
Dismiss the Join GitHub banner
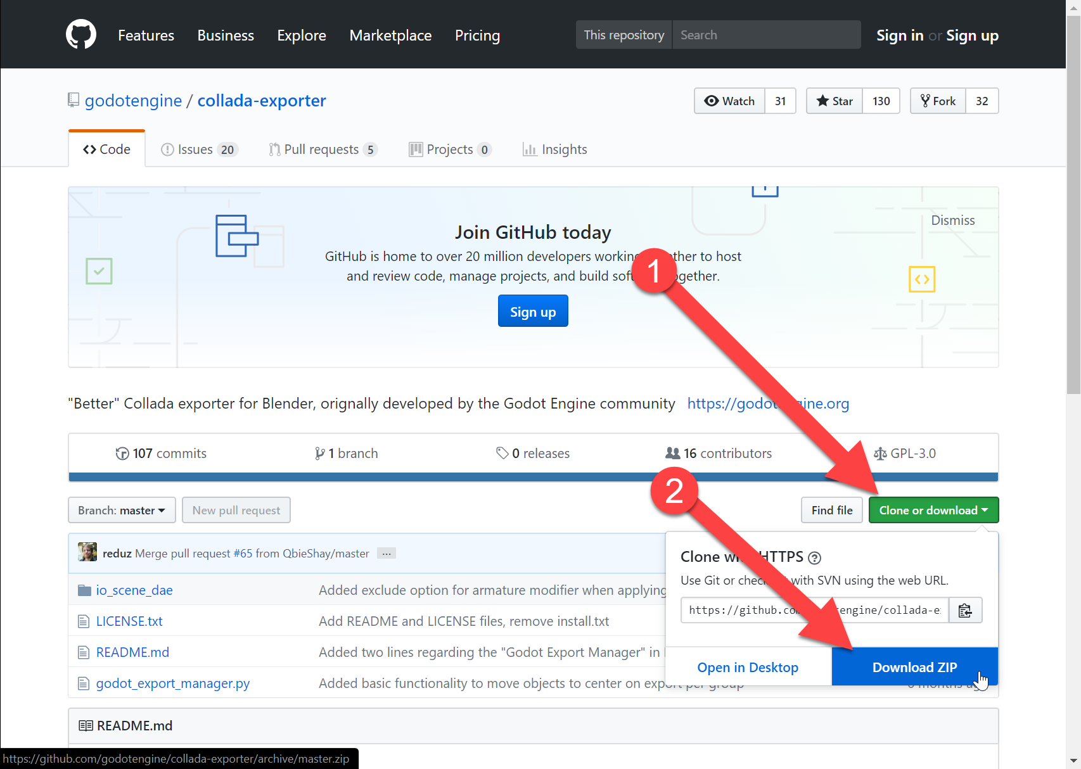click(952, 220)
